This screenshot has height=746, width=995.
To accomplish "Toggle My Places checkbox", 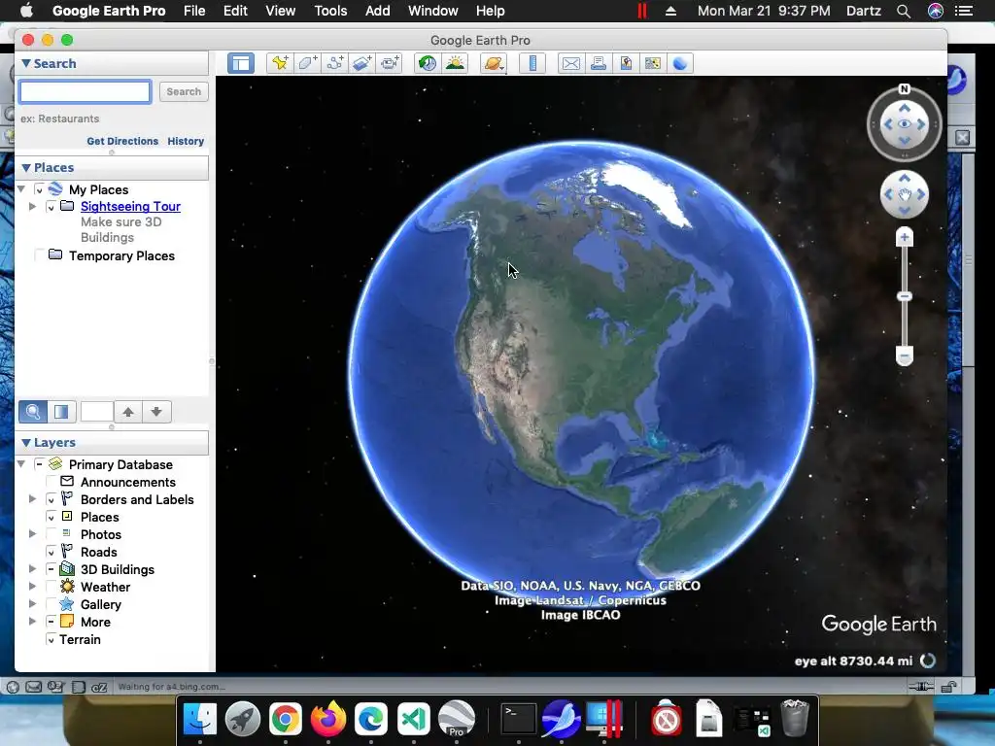I will coord(39,189).
